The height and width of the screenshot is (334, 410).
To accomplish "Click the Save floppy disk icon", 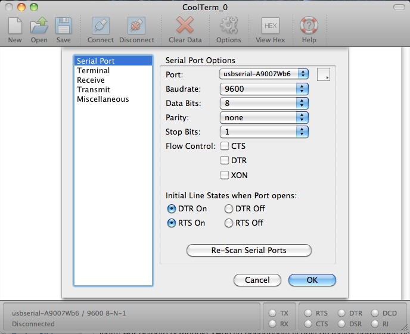I will [64, 26].
